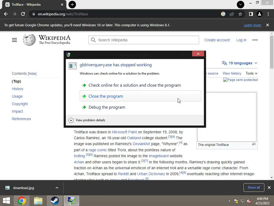Image resolution: width=274 pixels, height=206 pixels.
Task: Click the Wikipedia globe logo
Action: 29,40
